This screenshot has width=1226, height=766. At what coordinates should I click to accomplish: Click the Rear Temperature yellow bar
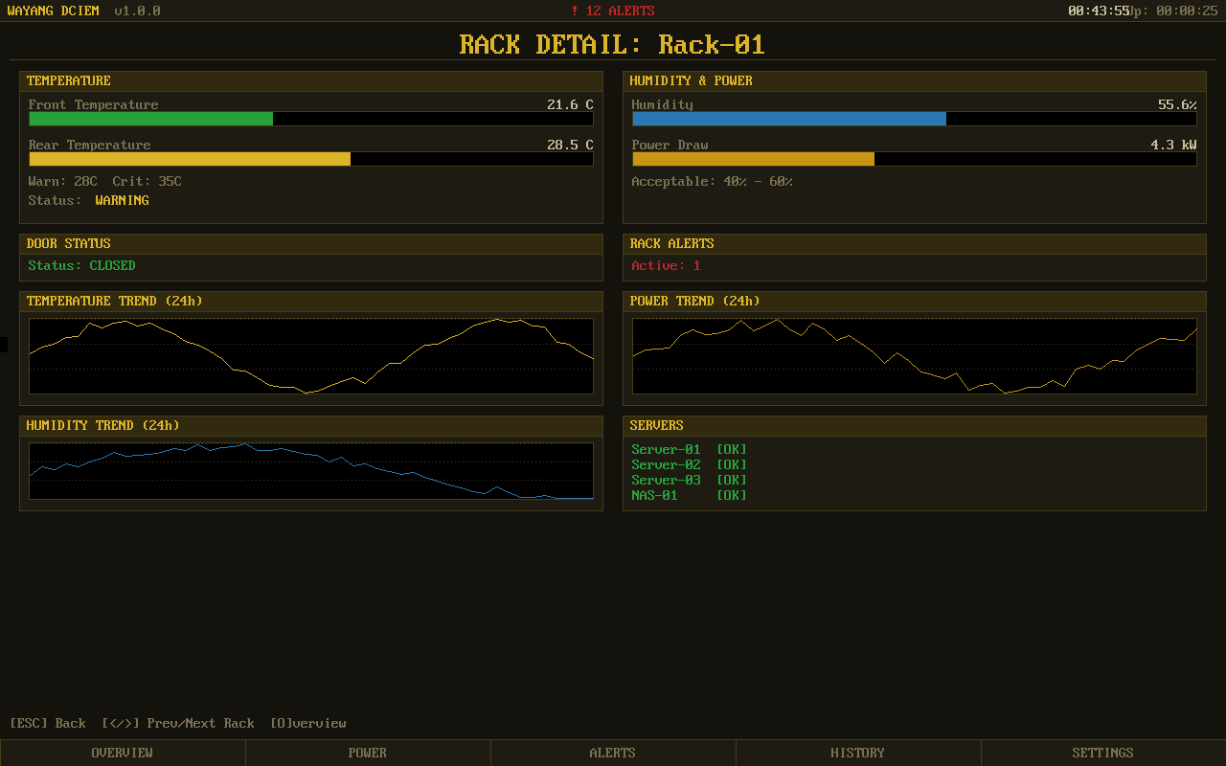pos(190,159)
